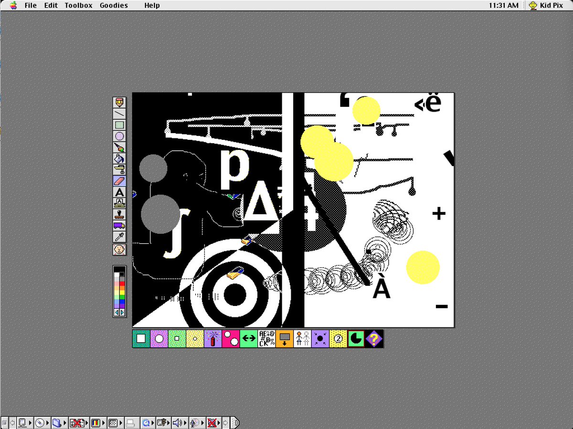The image size is (573, 429).
Task: Select the Oval tool
Action: 119,136
